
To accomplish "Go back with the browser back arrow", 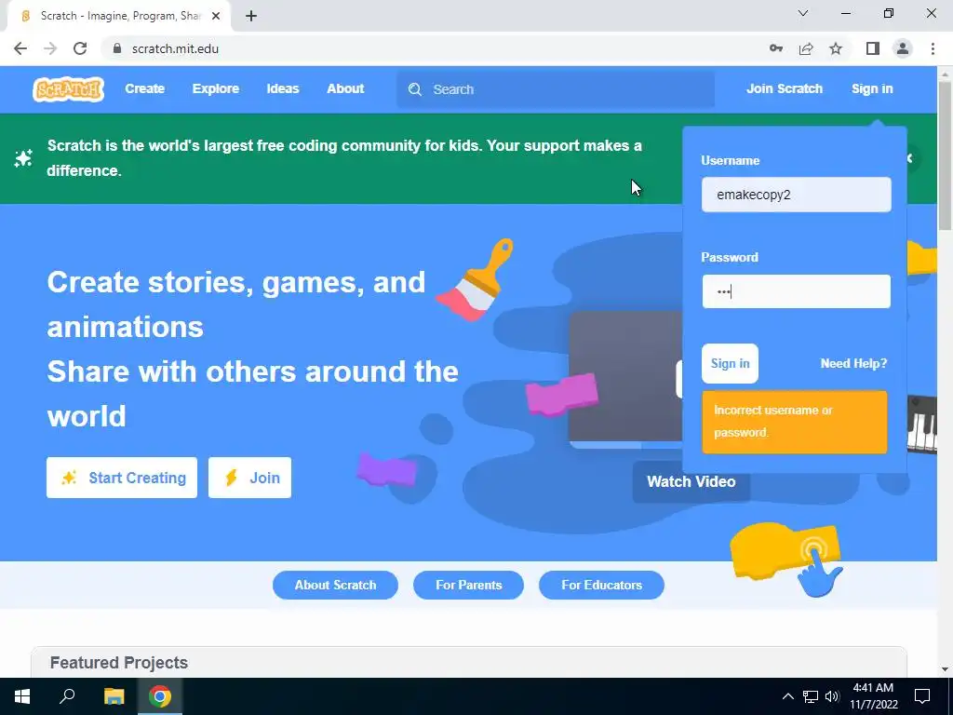I will [x=20, y=48].
